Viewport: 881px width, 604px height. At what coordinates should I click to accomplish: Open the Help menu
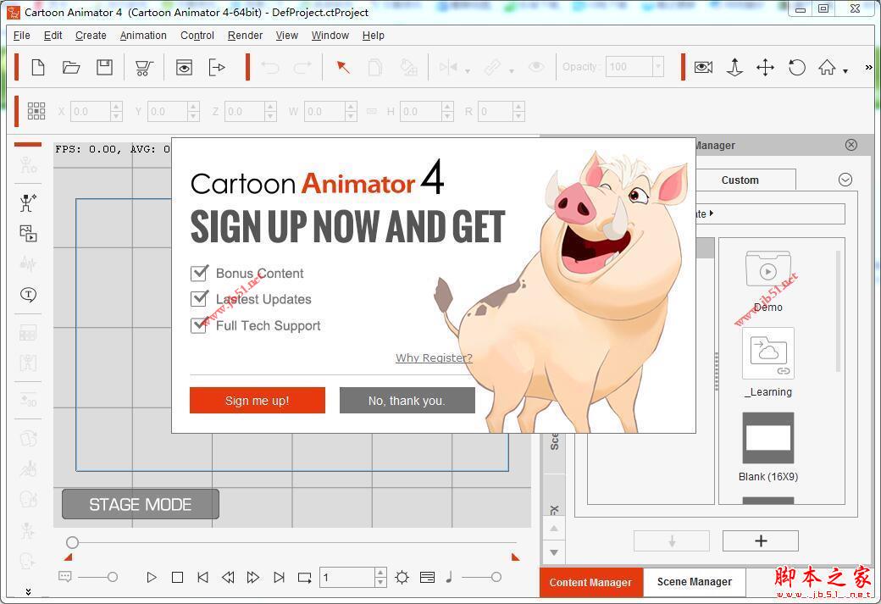tap(373, 36)
